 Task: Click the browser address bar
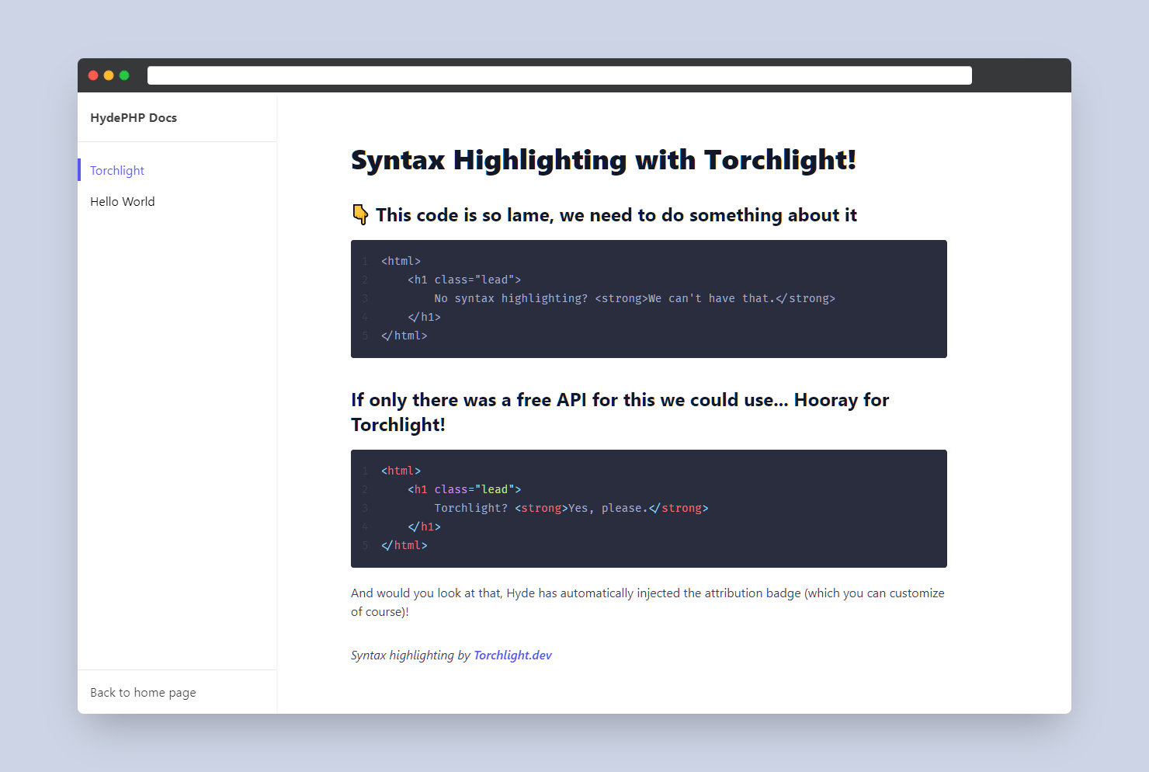(559, 75)
